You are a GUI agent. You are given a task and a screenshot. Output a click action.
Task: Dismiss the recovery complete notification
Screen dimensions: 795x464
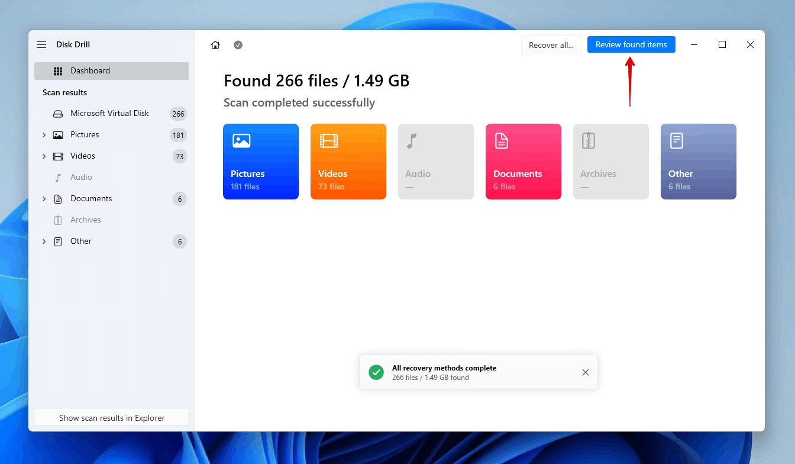(586, 372)
